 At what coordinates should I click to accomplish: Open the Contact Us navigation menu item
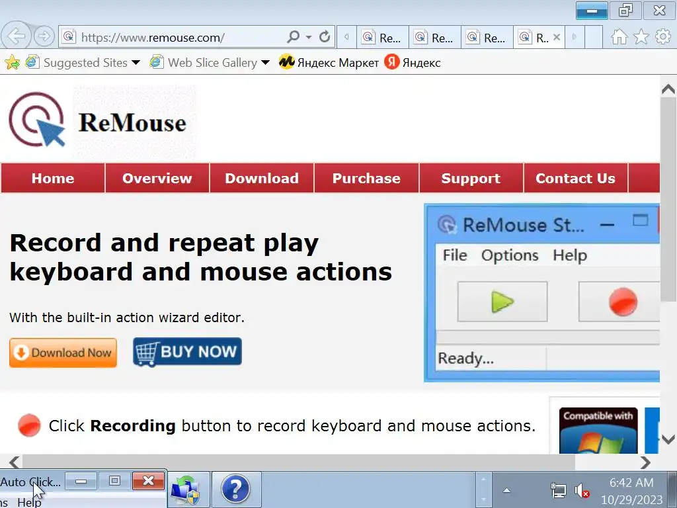coord(575,178)
